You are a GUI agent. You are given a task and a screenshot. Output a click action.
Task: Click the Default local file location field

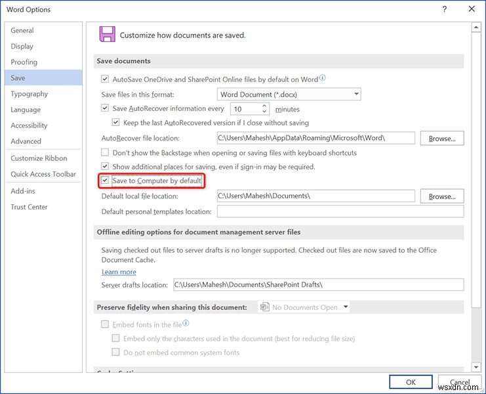tap(315, 196)
